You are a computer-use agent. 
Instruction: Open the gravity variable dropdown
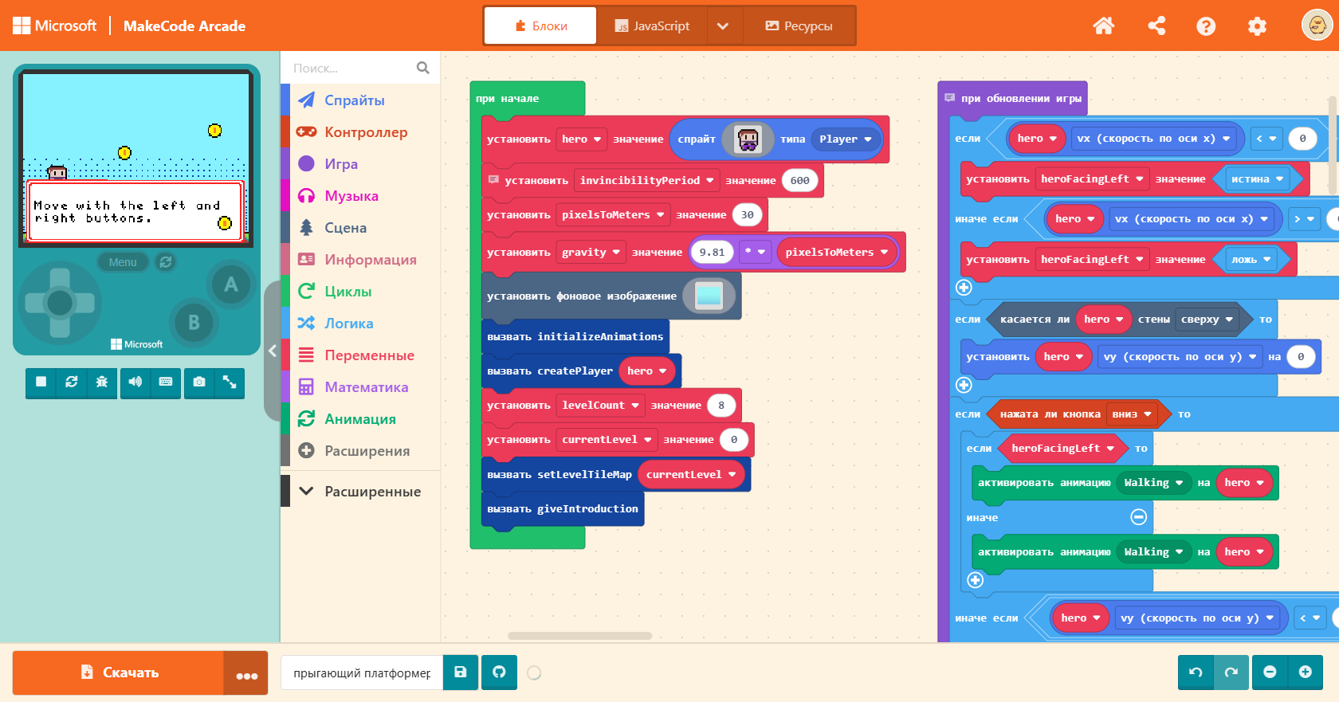(591, 252)
